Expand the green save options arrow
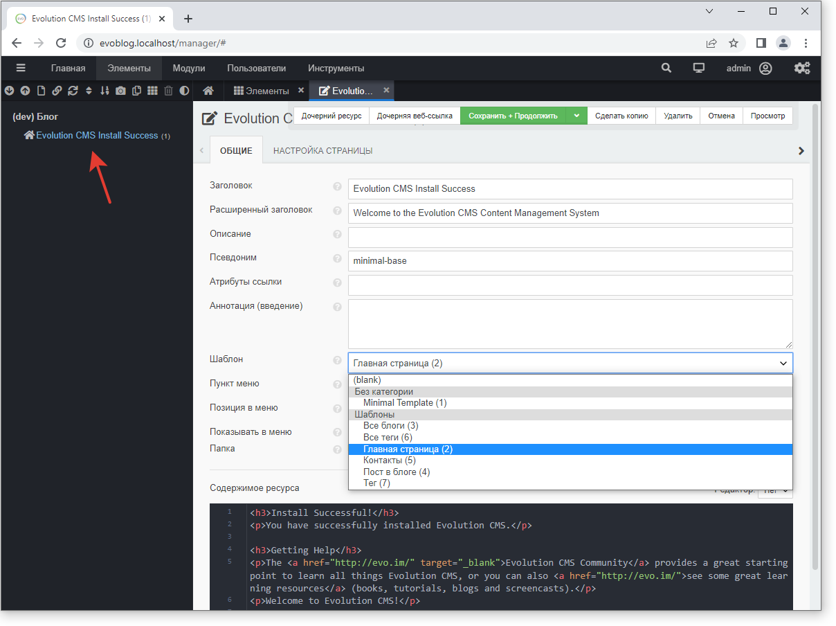This screenshot has width=836, height=626. tap(576, 116)
